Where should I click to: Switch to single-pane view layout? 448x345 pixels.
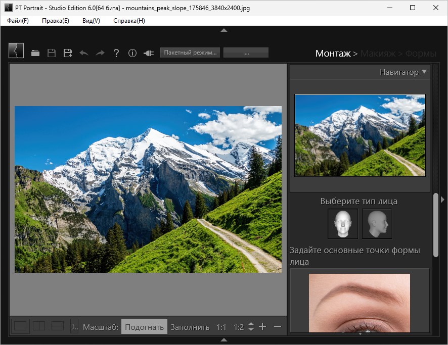click(20, 326)
